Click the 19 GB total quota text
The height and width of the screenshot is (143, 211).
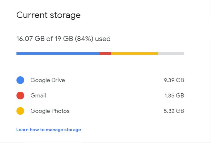coord(64,39)
